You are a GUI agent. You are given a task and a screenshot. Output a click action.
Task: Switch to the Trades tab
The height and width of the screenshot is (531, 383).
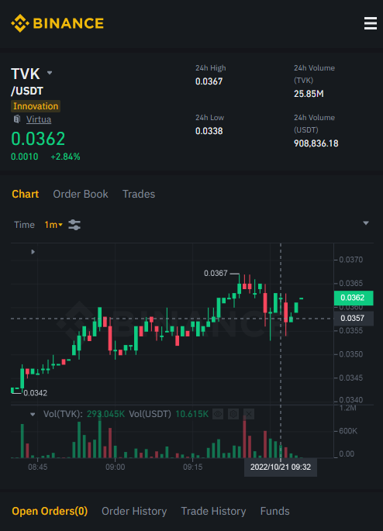pyautogui.click(x=139, y=194)
